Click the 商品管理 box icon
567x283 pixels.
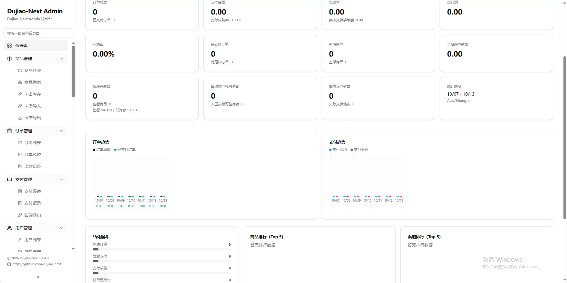pyautogui.click(x=9, y=59)
